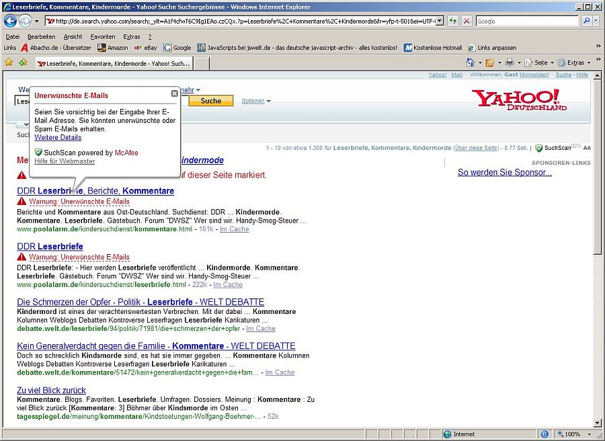Viewport: 605px width, 441px height.
Task: Click the Refresh page icon
Action: pos(452,22)
